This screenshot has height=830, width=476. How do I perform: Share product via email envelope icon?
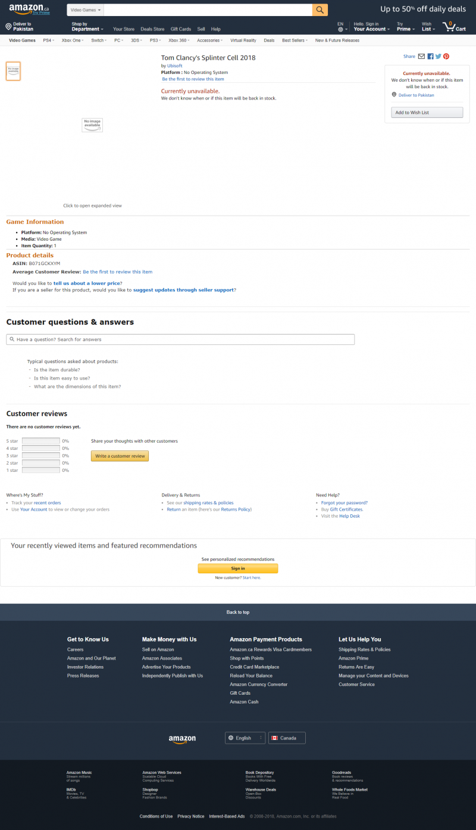click(x=421, y=57)
